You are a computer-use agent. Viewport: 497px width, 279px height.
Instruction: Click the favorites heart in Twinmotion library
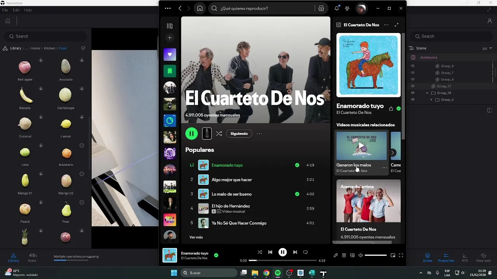[83, 48]
